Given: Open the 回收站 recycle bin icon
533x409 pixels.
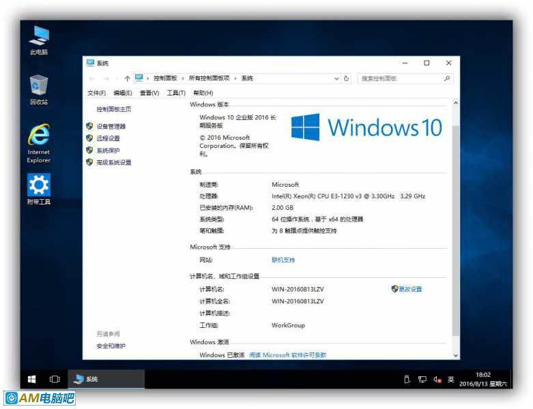Looking at the screenshot, I should [39, 89].
